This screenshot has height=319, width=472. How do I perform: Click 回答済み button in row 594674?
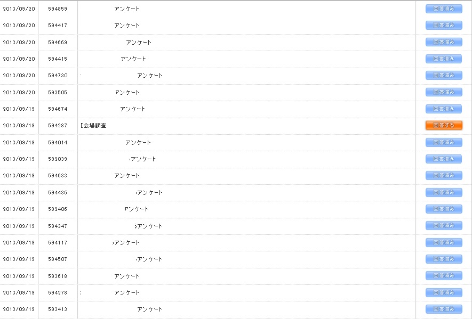[x=444, y=109]
